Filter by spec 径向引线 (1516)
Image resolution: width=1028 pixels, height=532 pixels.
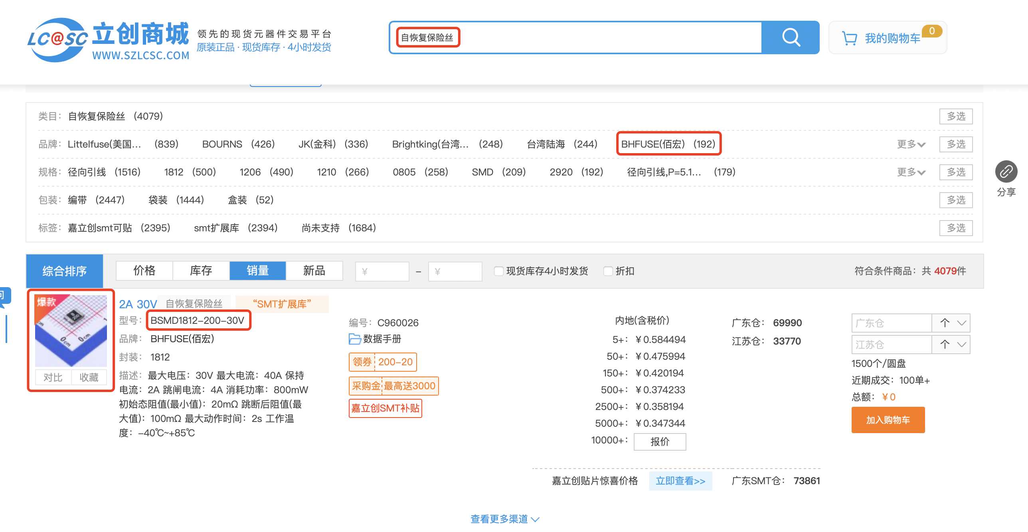(x=104, y=172)
